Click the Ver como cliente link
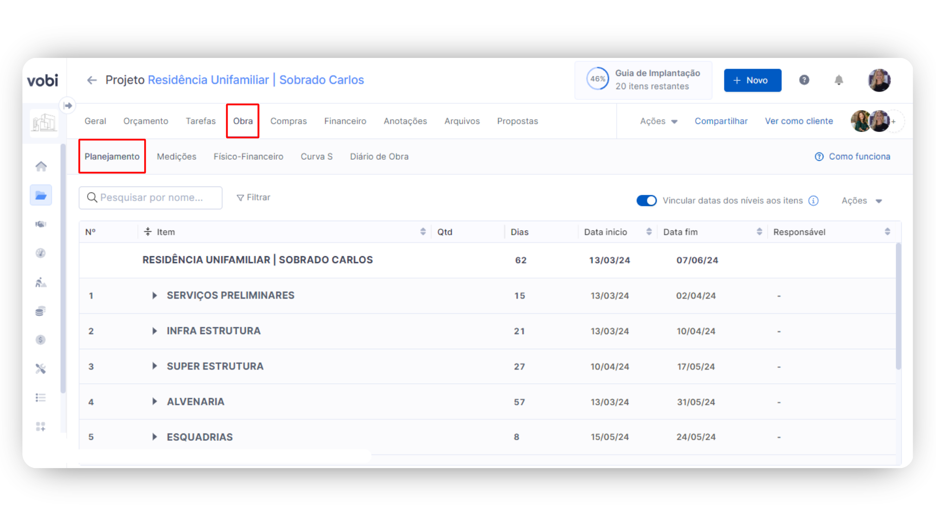 click(799, 121)
